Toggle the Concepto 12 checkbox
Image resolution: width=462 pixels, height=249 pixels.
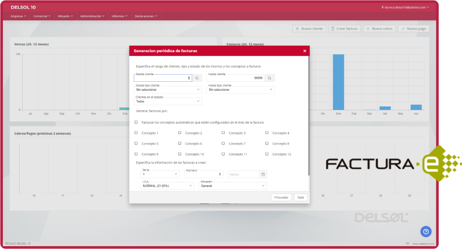click(x=267, y=154)
